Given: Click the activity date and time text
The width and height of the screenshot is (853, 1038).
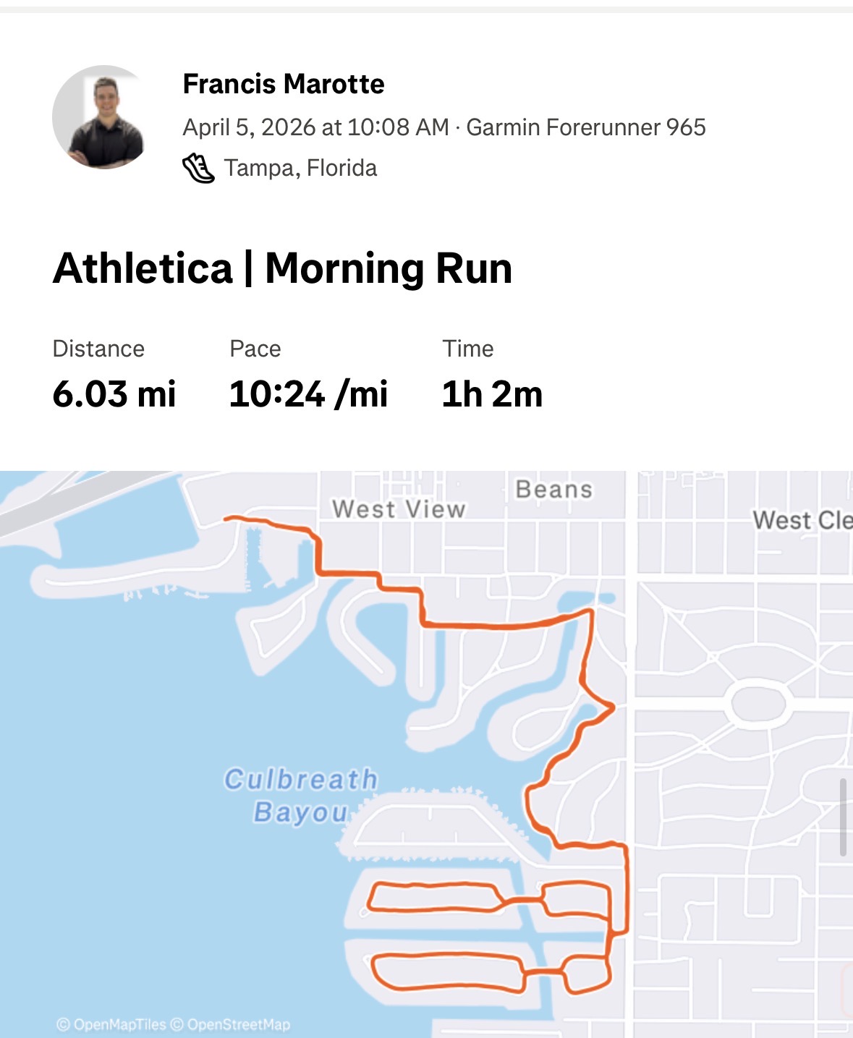Looking at the screenshot, I should tap(315, 127).
